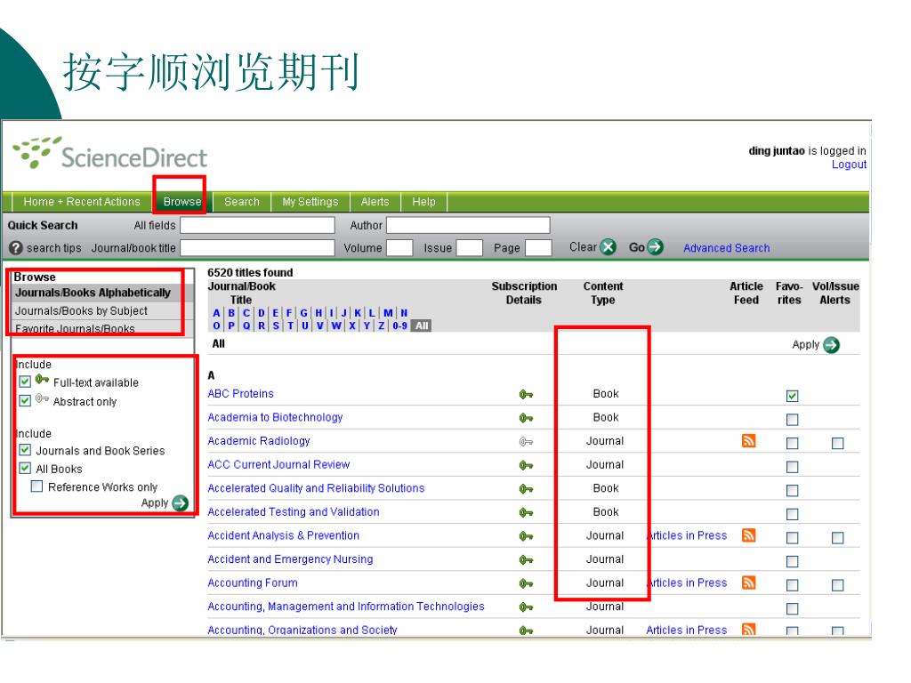
Task: Open ACC Current Journal Review link
Action: (x=278, y=464)
